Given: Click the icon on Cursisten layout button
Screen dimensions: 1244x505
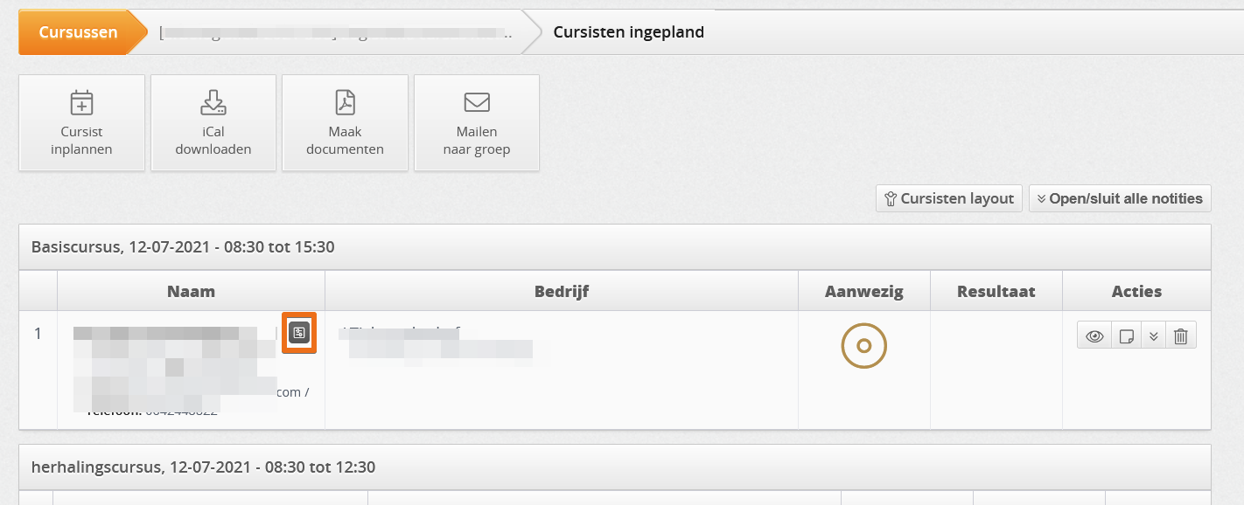Looking at the screenshot, I should tap(891, 198).
